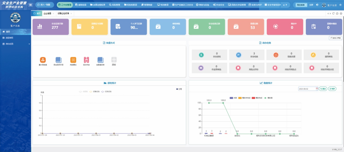The image size is (344, 152).
Task: Click the user avatar in the header
Action: click(324, 5)
